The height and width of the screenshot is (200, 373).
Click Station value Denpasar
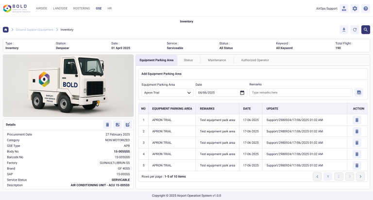(62, 48)
